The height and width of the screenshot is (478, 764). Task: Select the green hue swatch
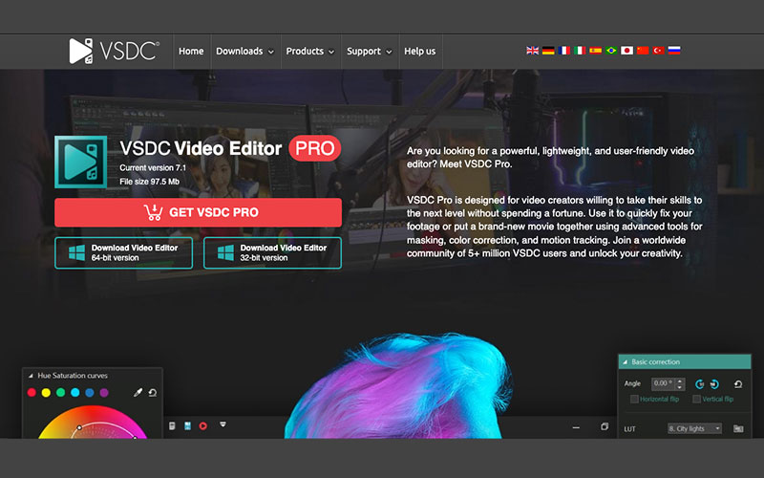60,393
